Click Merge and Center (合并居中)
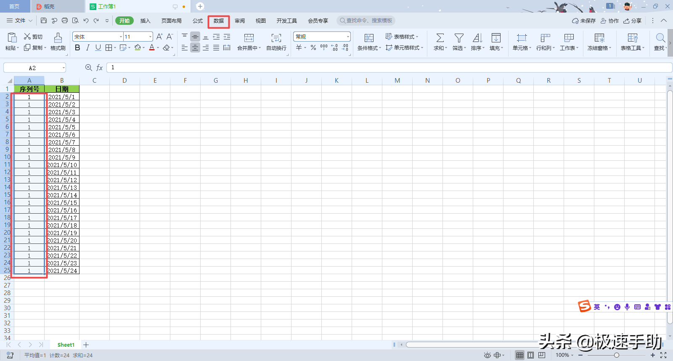Viewport: 673px width, 361px height. coord(249,42)
